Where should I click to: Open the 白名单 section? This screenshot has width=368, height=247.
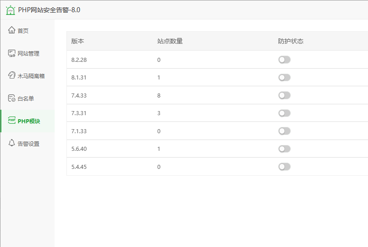(26, 98)
